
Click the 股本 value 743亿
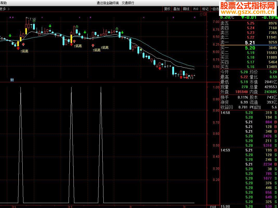click(x=272, y=97)
